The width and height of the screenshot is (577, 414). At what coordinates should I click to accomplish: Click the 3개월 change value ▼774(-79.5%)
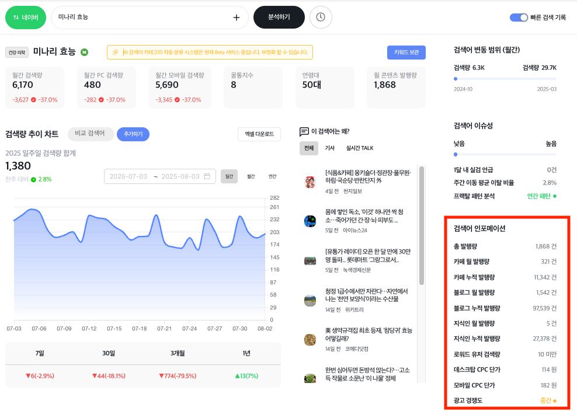(x=178, y=375)
